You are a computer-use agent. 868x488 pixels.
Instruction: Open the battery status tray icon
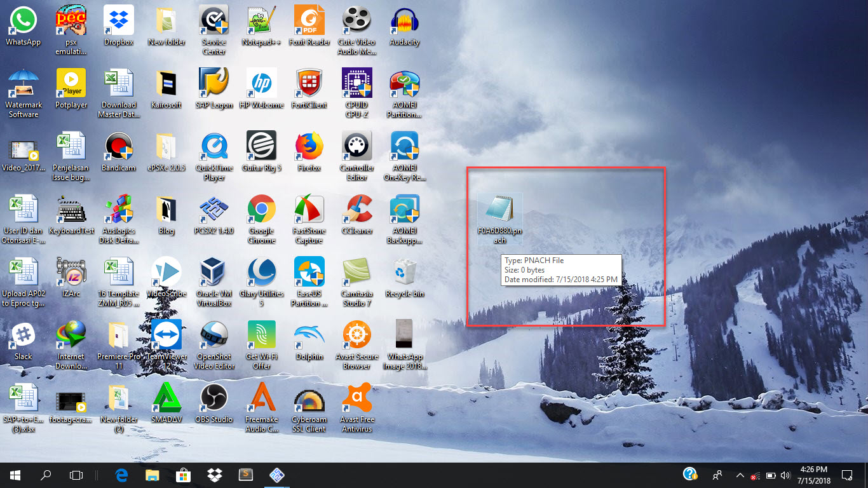pos(771,475)
